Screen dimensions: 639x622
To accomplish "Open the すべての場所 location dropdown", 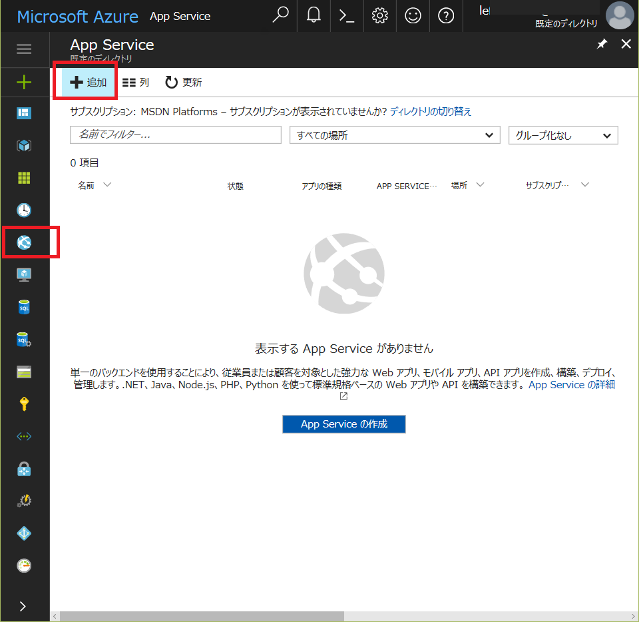I will click(395, 135).
